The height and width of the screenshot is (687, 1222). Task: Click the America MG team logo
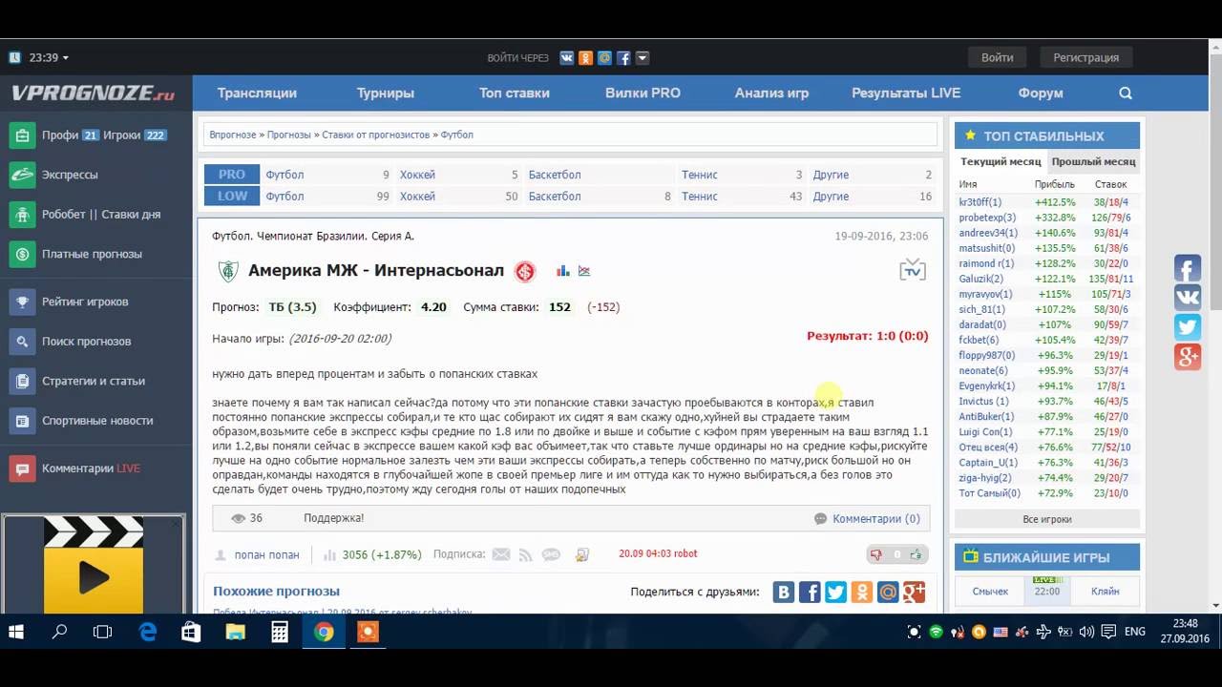pyautogui.click(x=228, y=271)
